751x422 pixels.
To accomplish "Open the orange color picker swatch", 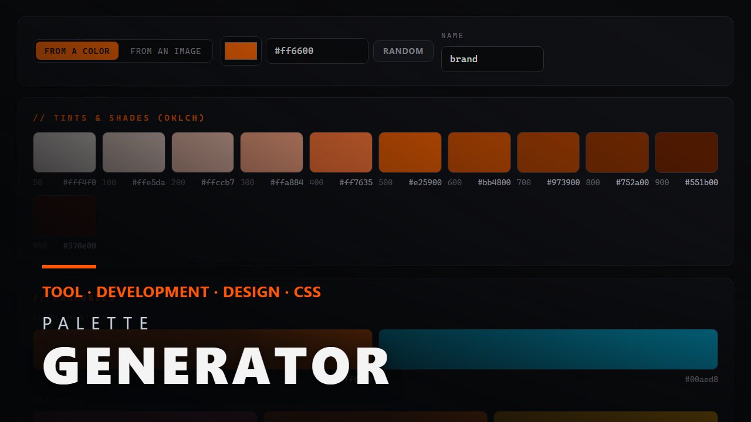I will click(x=241, y=51).
